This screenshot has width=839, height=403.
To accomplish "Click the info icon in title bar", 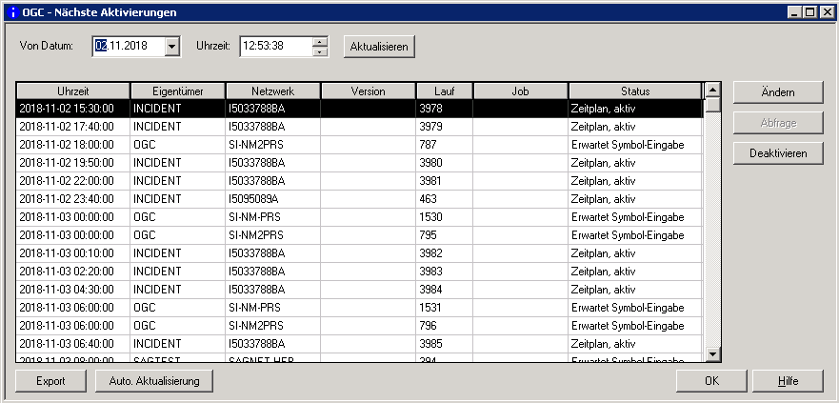I will (11, 11).
